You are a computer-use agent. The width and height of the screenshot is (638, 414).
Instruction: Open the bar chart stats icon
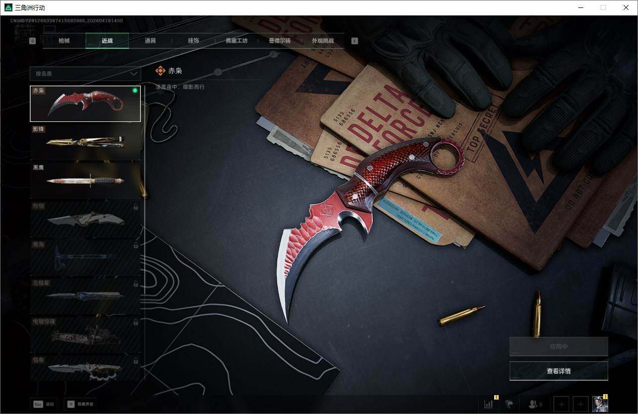point(489,404)
